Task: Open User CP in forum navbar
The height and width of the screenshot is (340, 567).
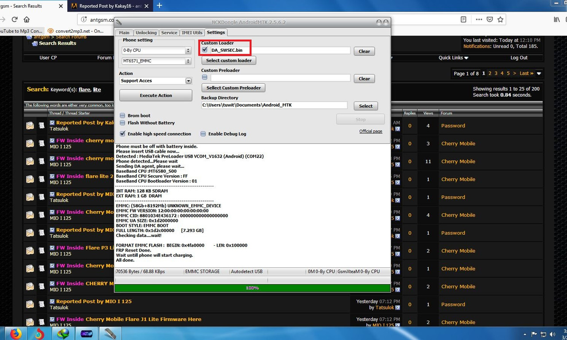Action: point(48,58)
